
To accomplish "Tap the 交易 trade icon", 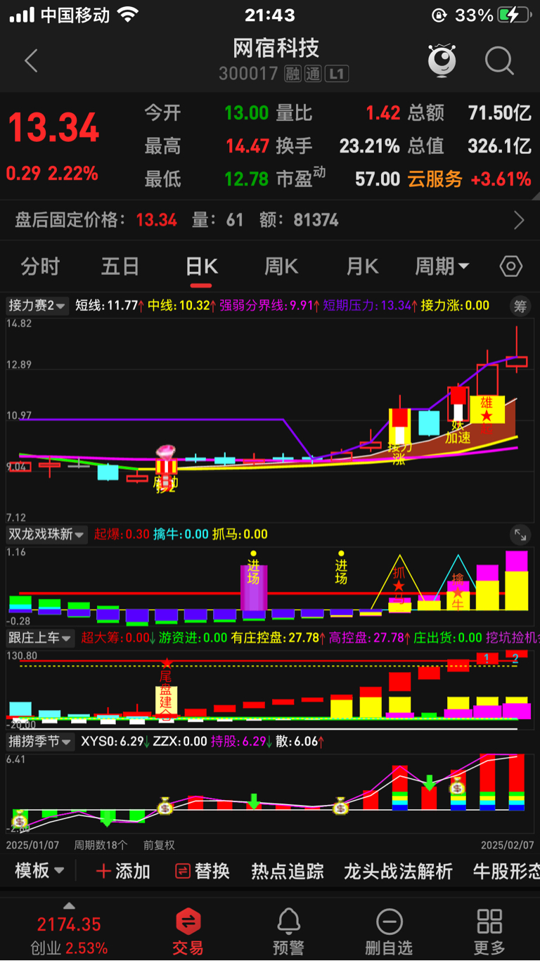I will pyautogui.click(x=188, y=933).
